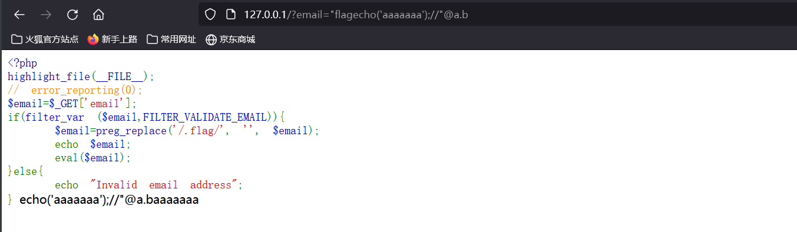Open the 常用网址 bookmark folder
The height and width of the screenshot is (232, 797).
point(171,39)
